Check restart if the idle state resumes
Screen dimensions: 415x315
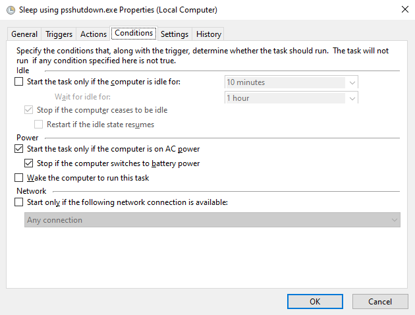tap(38, 124)
